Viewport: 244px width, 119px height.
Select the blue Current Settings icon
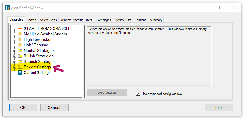(20, 73)
